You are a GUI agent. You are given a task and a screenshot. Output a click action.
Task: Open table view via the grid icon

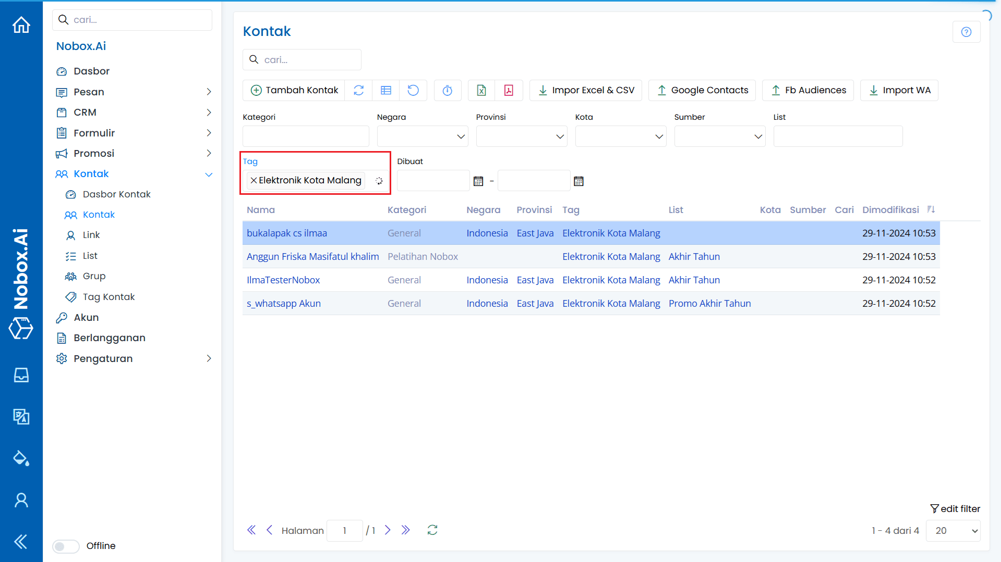386,90
